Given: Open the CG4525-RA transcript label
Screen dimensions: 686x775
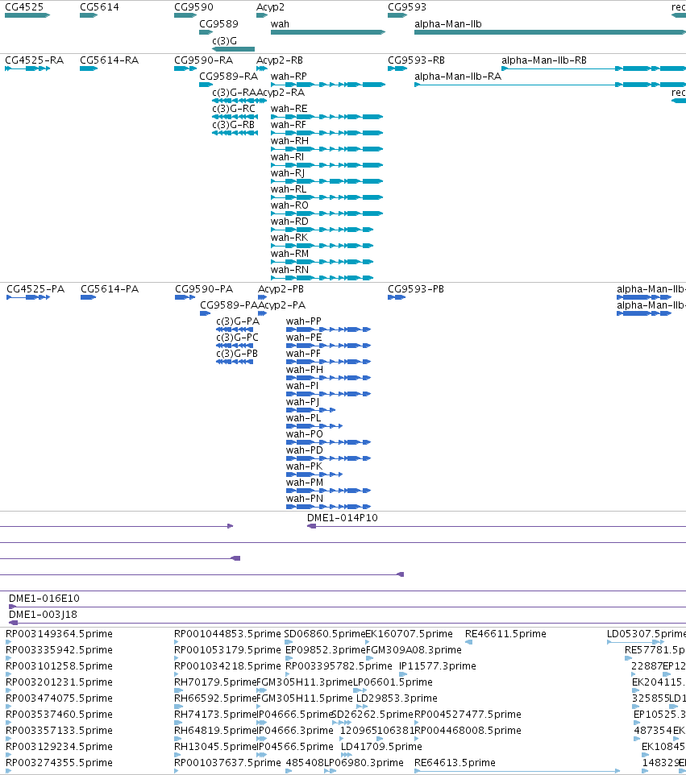Looking at the screenshot, I should tap(34, 60).
